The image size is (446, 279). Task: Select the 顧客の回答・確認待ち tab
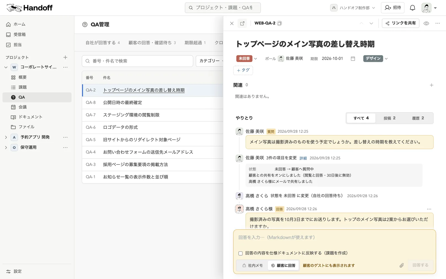click(x=152, y=43)
